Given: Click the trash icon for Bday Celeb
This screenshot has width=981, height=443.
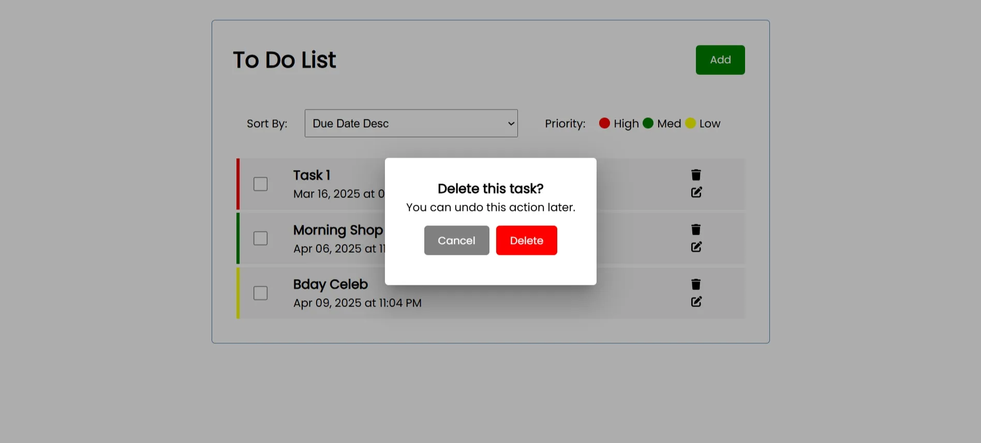Looking at the screenshot, I should pyautogui.click(x=696, y=284).
